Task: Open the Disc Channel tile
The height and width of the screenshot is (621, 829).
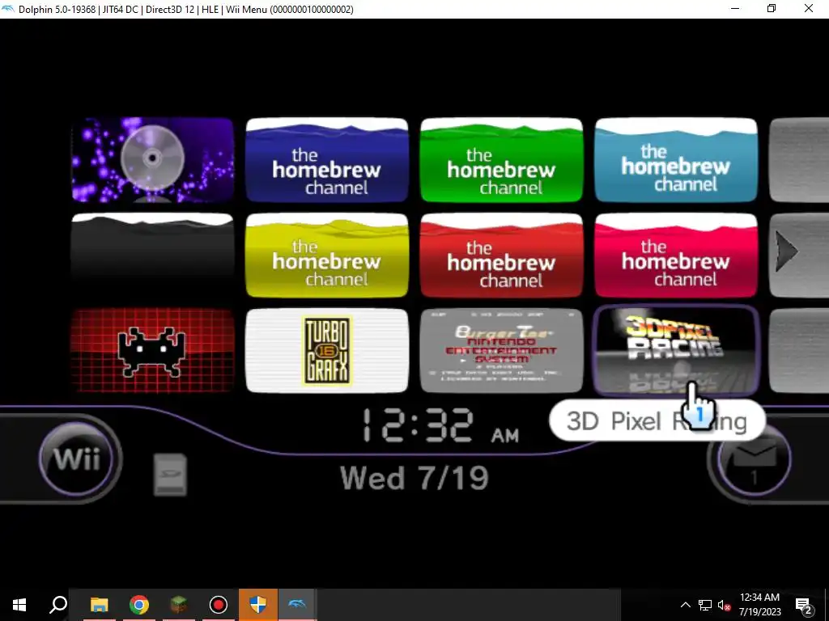Action: coord(153,160)
